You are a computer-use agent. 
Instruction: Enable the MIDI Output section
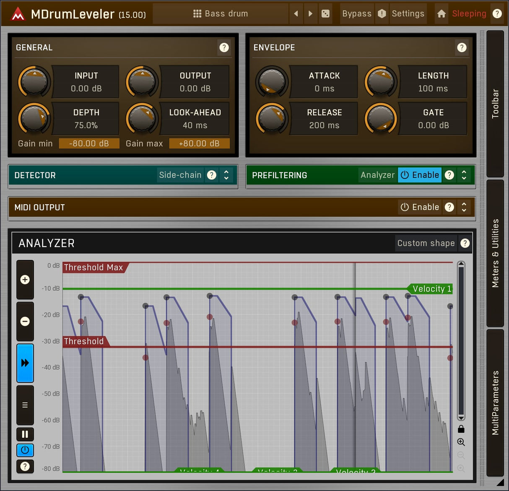click(420, 207)
